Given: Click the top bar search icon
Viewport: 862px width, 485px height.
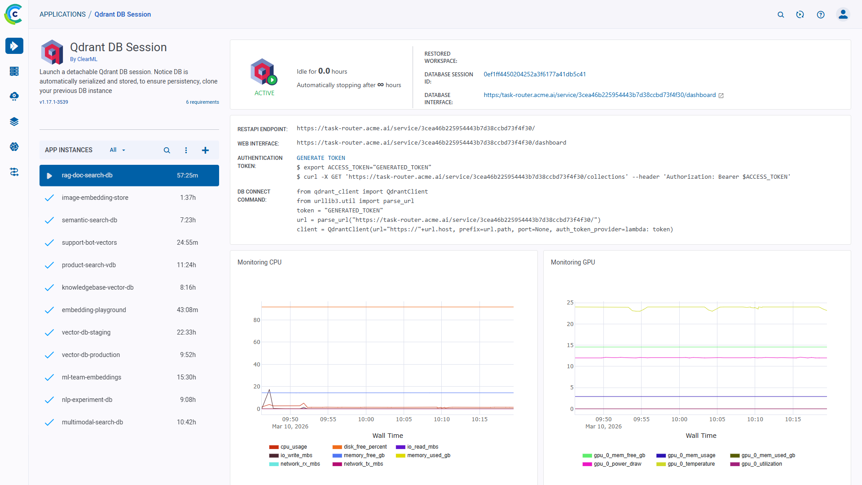Looking at the screenshot, I should [781, 14].
